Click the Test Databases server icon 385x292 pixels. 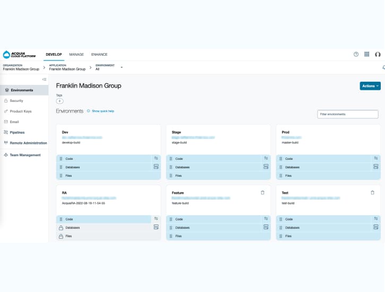coord(375,227)
